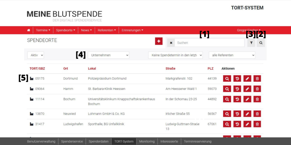The height and width of the screenshot is (145, 291).
Task: Sort table by Ort column
Action: coord(65,69)
